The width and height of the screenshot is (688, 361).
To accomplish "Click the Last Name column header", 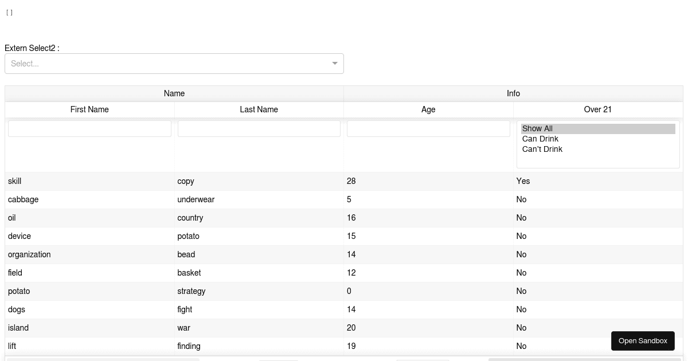I will pos(259,109).
